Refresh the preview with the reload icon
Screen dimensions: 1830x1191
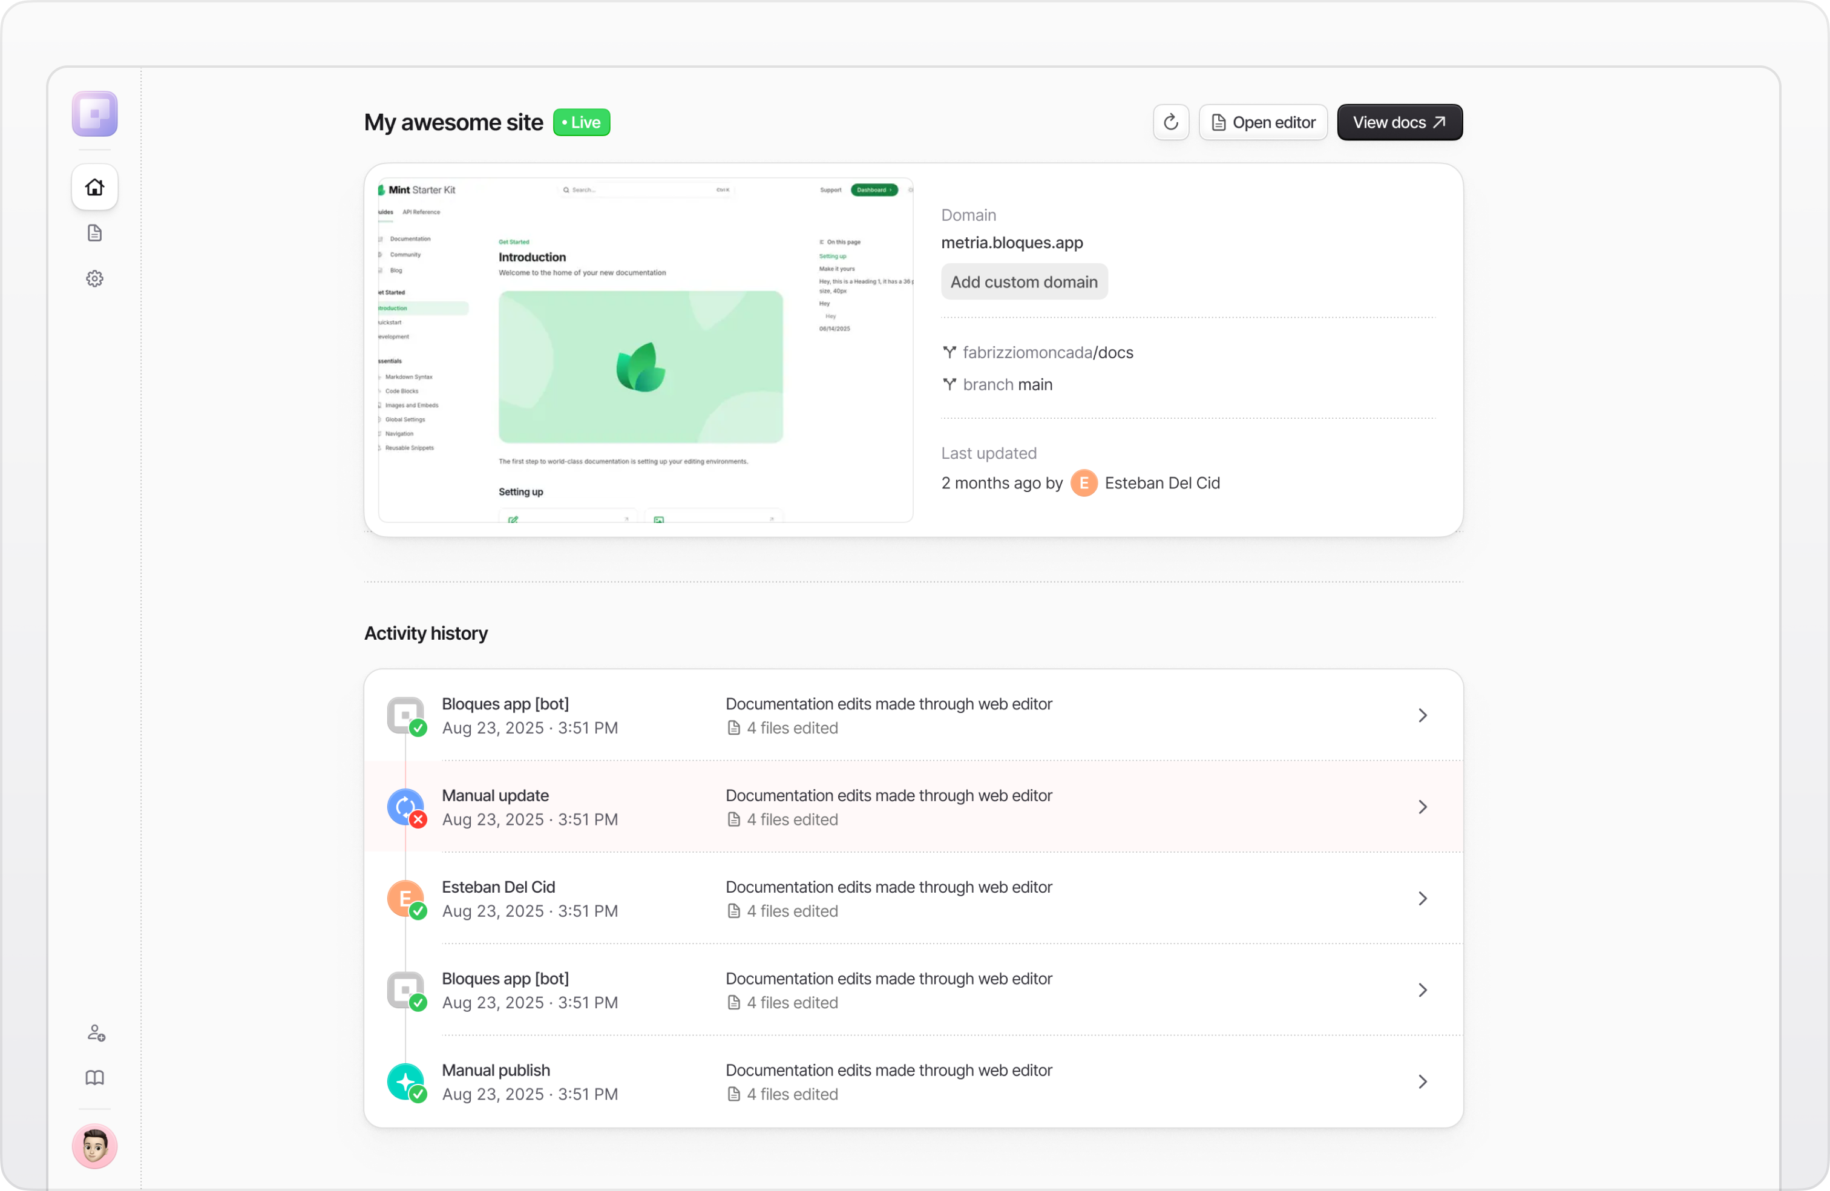click(x=1170, y=122)
